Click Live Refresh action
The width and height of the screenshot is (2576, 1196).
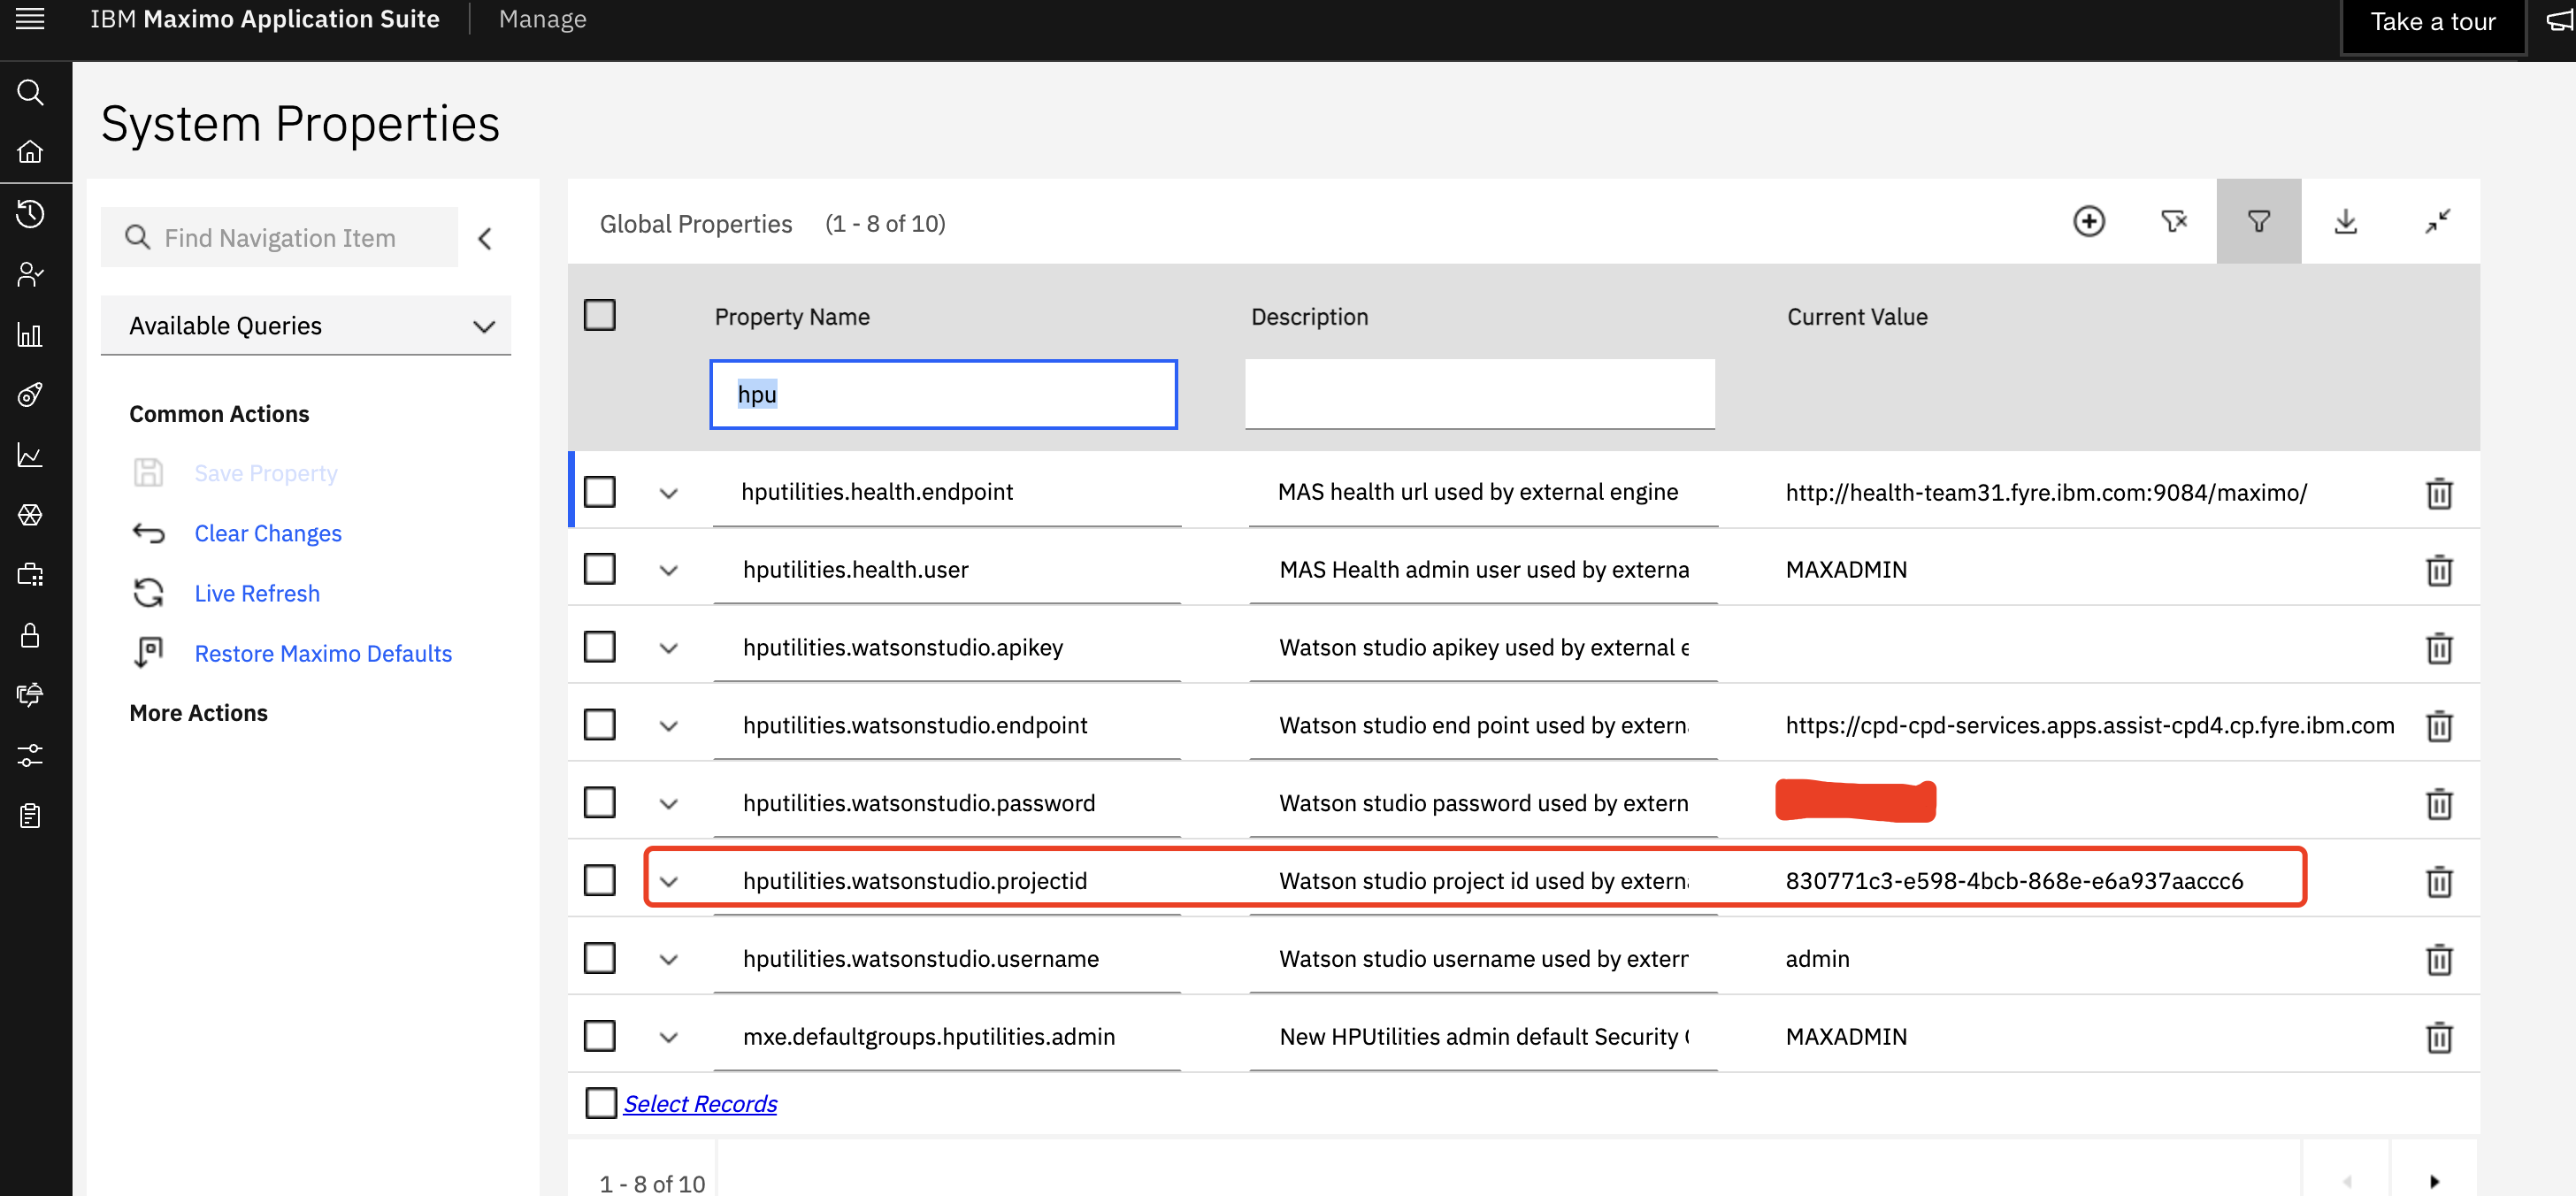click(257, 593)
